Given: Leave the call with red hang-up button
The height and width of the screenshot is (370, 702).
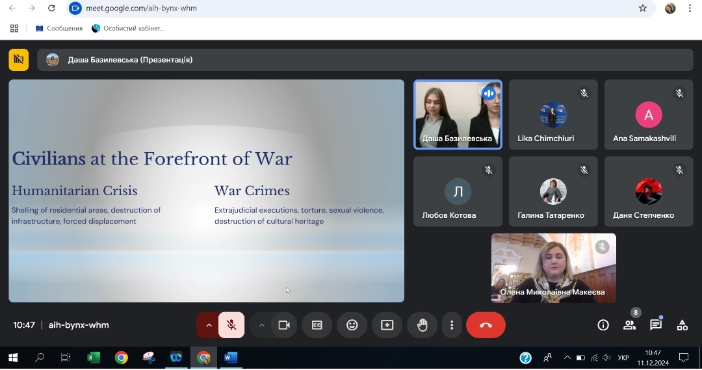Looking at the screenshot, I should (486, 325).
